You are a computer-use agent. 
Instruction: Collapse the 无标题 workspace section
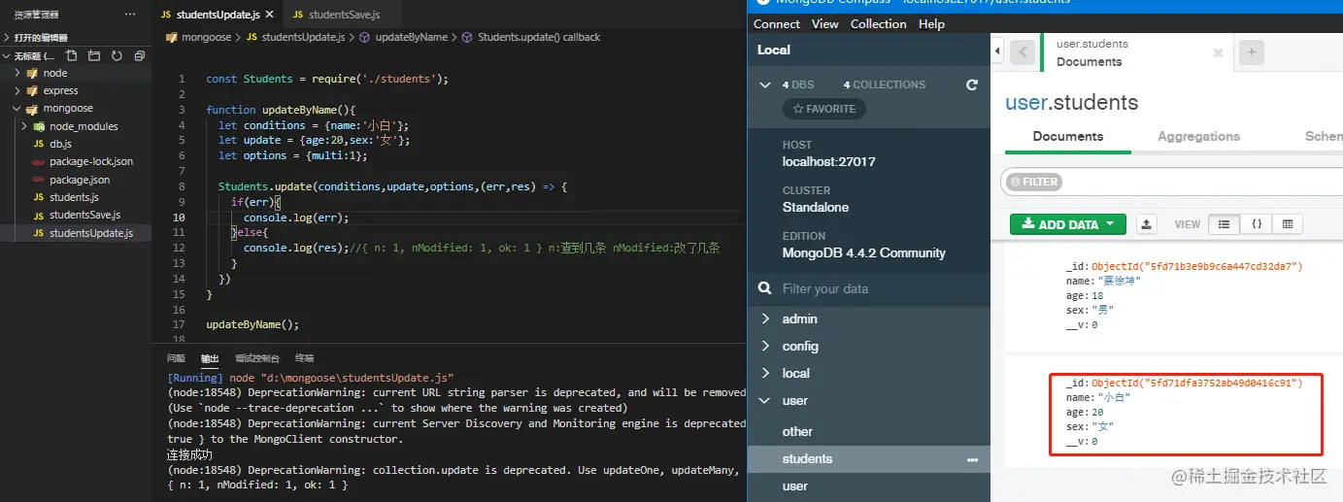click(x=7, y=56)
